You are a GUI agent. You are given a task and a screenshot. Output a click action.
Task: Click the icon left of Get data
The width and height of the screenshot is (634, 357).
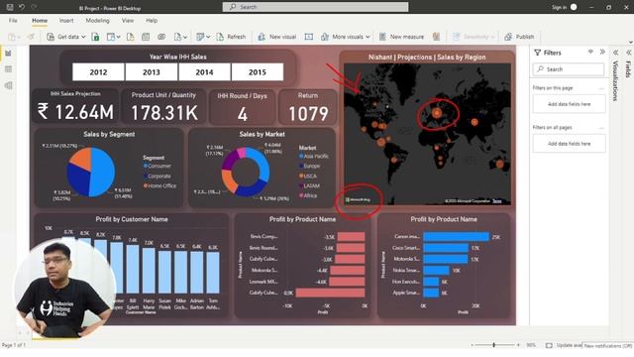51,37
